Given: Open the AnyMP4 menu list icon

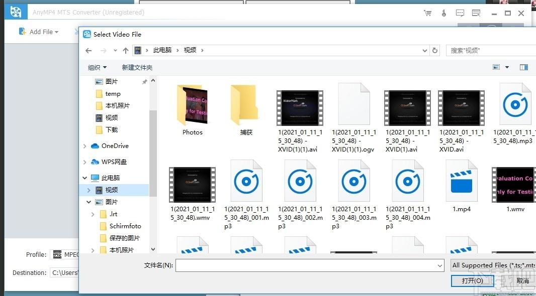Looking at the screenshot, I should (x=476, y=13).
